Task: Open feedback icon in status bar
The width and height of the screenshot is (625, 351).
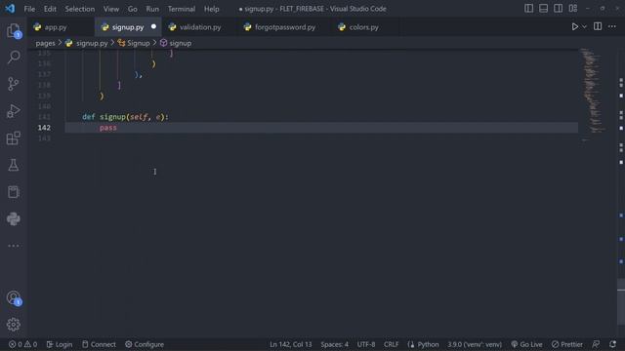Action: [596, 344]
